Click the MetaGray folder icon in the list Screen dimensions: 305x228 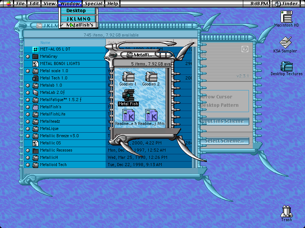tap(35, 56)
